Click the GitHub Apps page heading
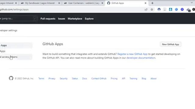The width and height of the screenshot is (195, 109). 53,44
